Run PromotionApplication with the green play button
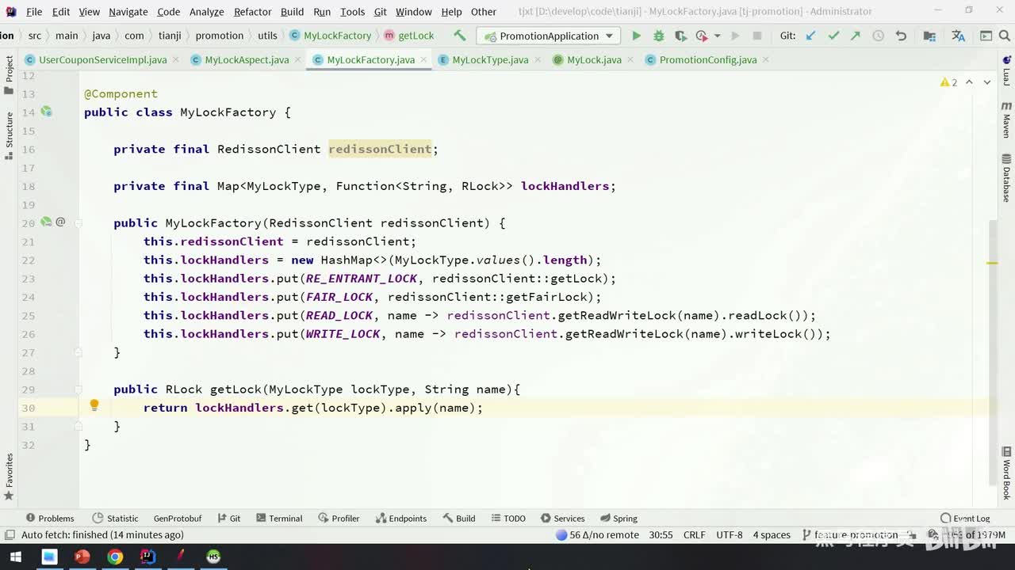Screen dimensions: 1015x570 pos(636,36)
